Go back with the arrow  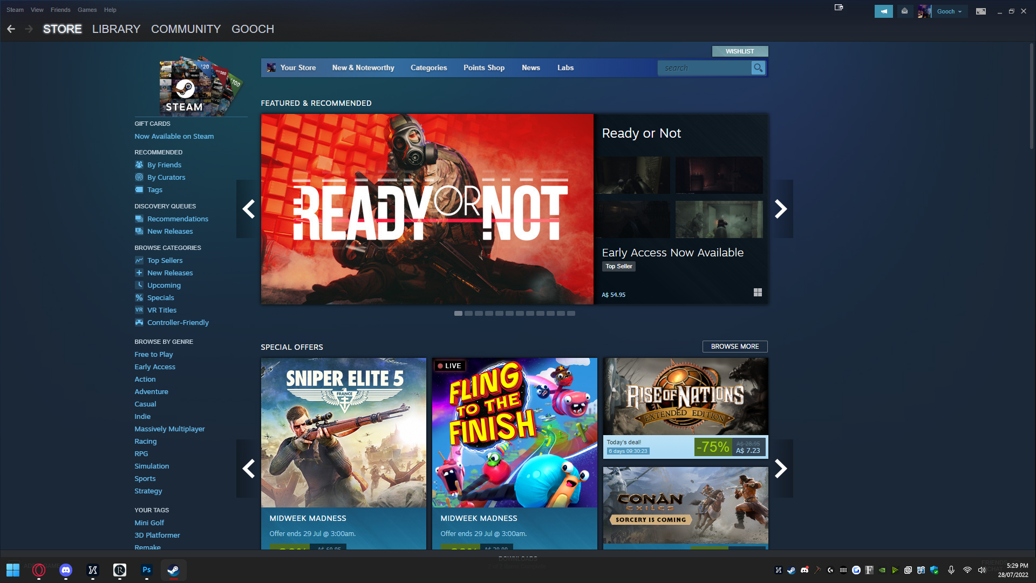point(11,29)
